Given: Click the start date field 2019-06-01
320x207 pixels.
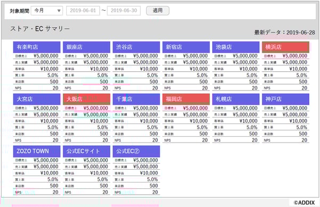Looking at the screenshot, I should click(83, 11).
